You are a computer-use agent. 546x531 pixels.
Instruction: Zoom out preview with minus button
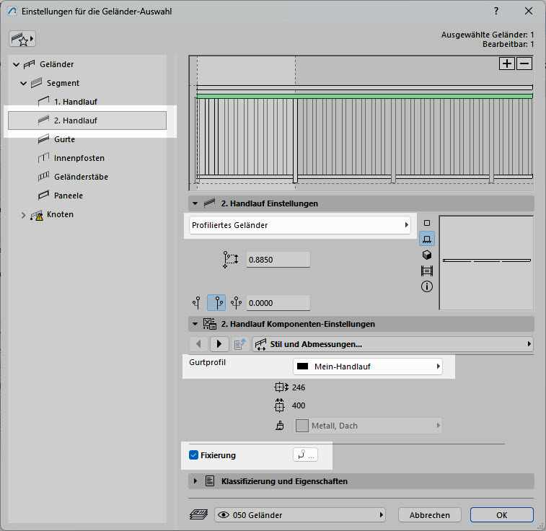[x=524, y=63]
